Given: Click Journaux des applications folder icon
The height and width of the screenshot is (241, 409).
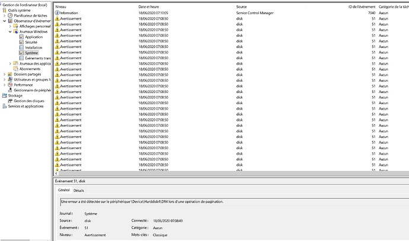Looking at the screenshot, I should point(15,63).
